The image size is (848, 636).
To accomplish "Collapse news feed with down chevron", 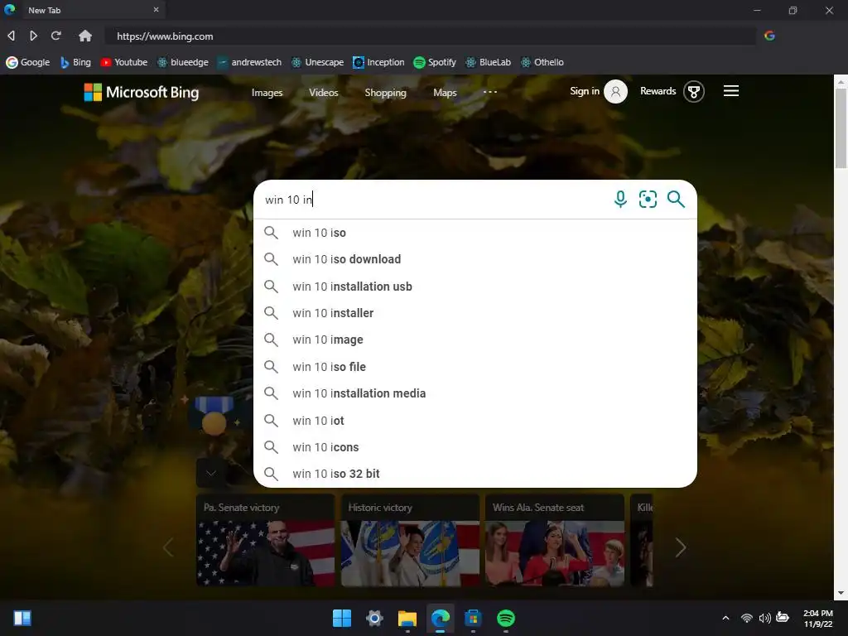I will [211, 473].
